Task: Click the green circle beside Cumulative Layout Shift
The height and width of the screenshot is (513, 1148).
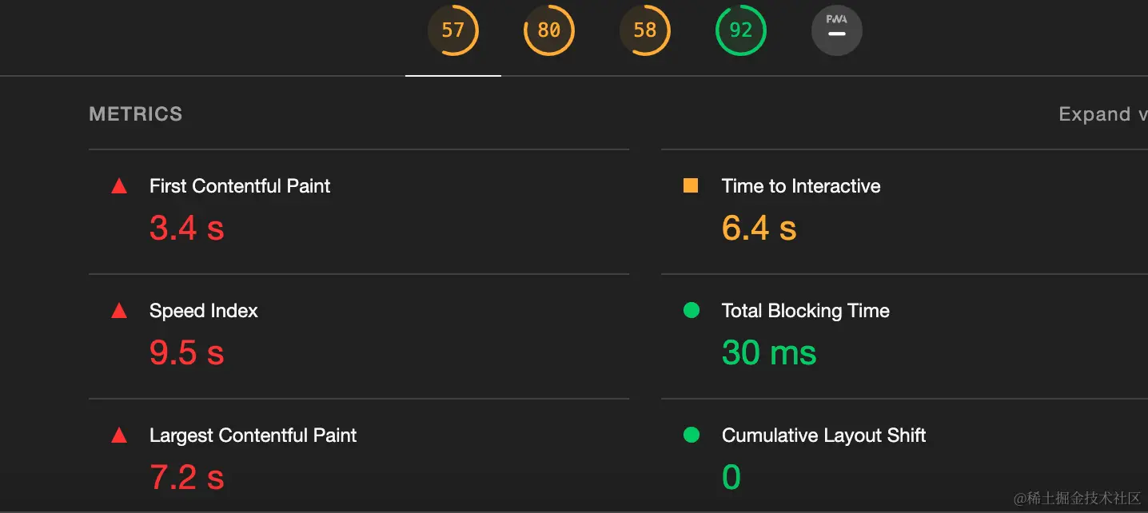Action: pyautogui.click(x=692, y=435)
